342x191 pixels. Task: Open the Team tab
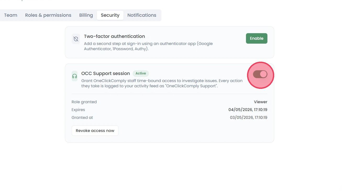click(11, 15)
